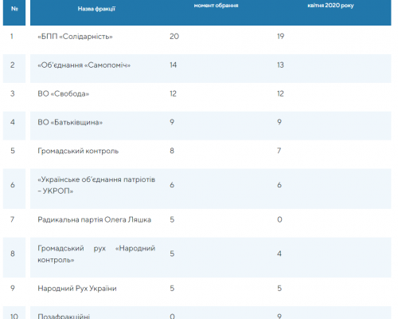Click value 19 in the БПП «Солідарність» row

[280, 37]
